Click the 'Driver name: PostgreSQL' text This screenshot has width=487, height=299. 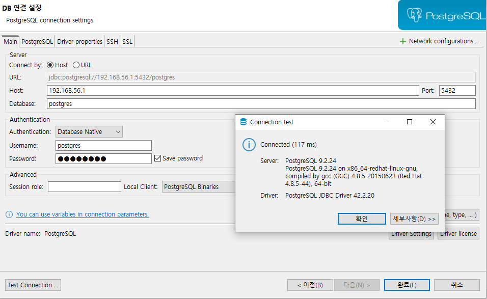[40, 233]
